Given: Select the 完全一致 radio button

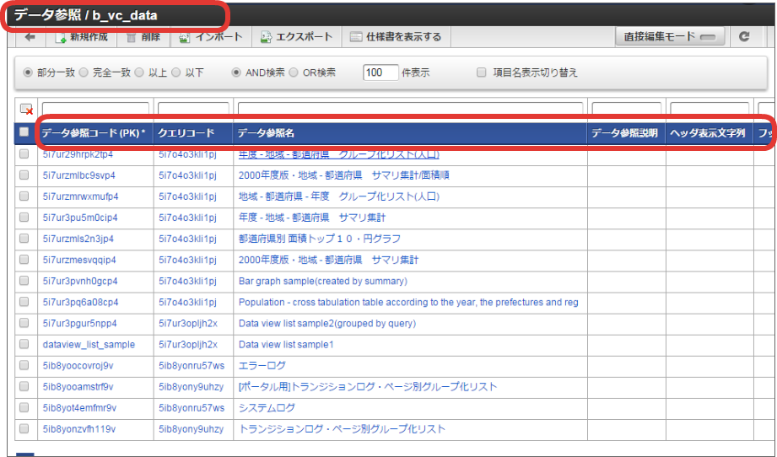Looking at the screenshot, I should point(84,73).
